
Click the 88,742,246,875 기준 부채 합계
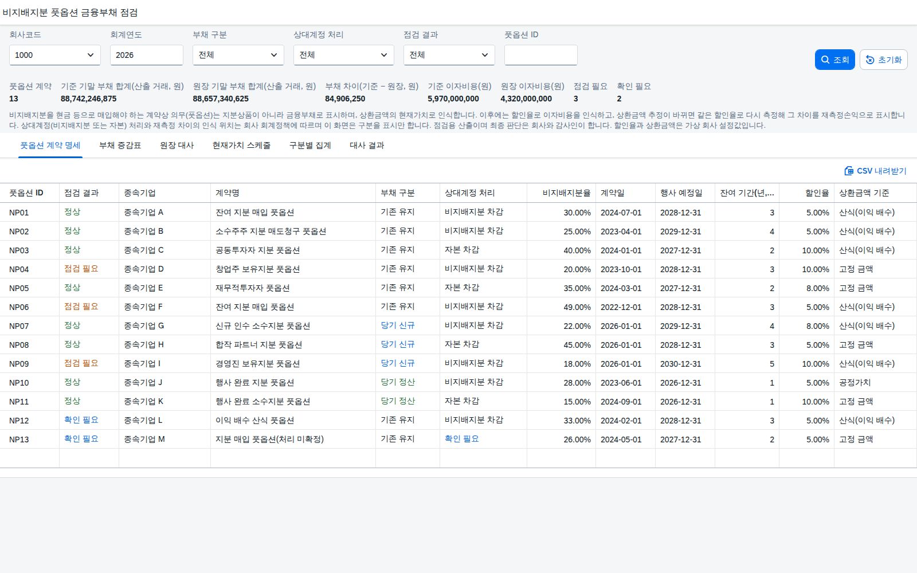click(88, 99)
